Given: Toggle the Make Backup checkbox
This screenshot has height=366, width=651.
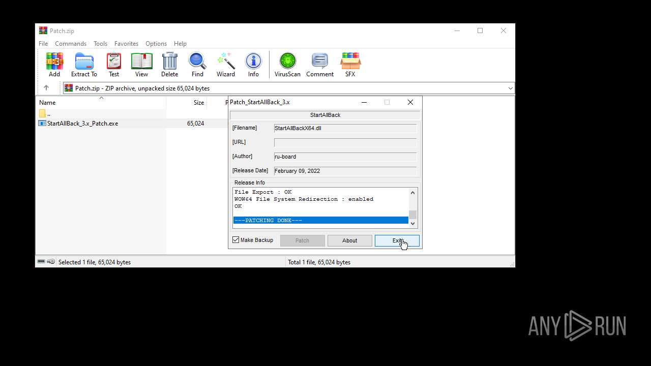Looking at the screenshot, I should pos(236,240).
